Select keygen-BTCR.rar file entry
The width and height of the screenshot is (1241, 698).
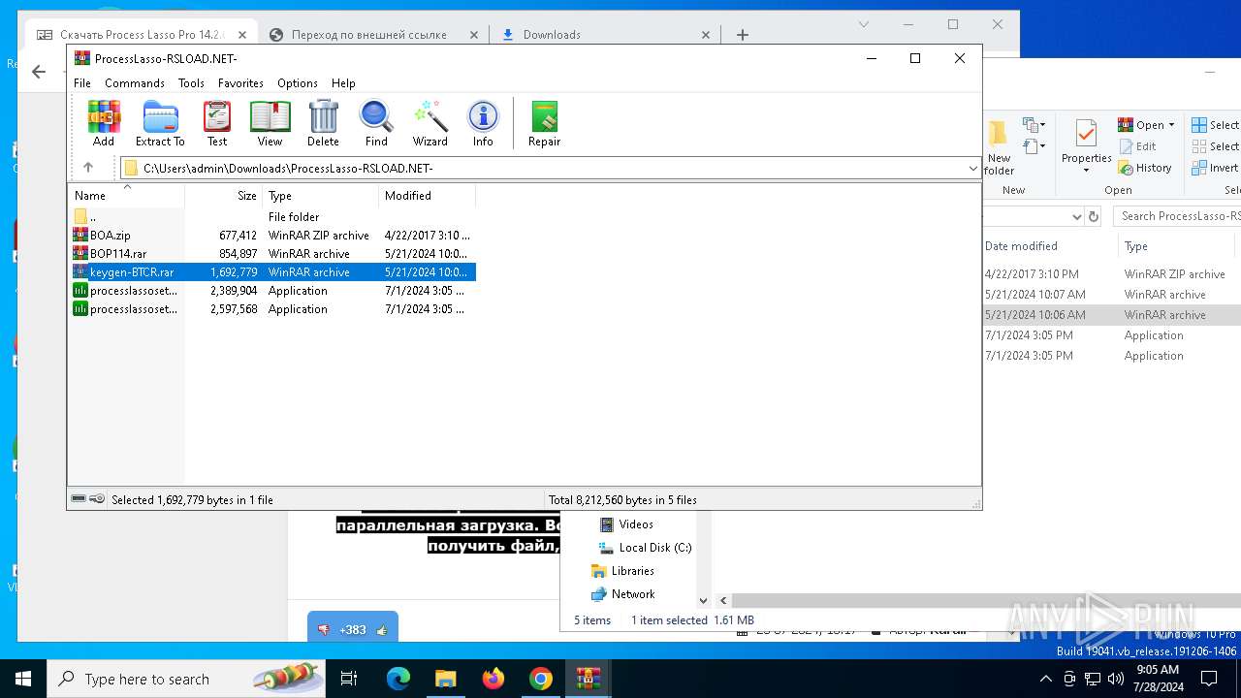coord(271,271)
